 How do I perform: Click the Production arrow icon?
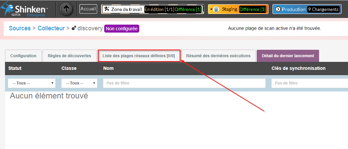coord(278,9)
